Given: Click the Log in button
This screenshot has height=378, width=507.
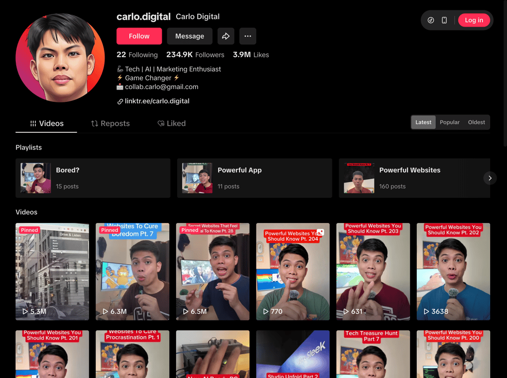Looking at the screenshot, I should (473, 20).
